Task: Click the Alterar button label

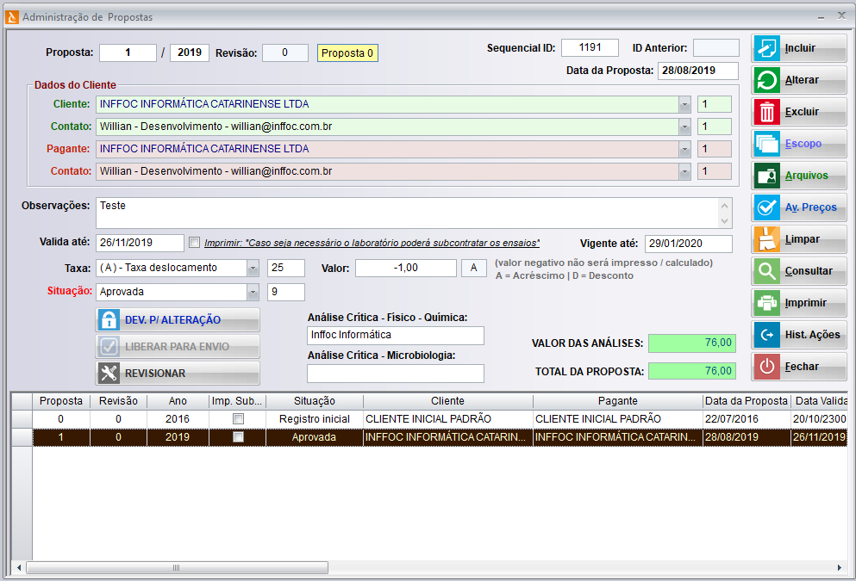Action: click(802, 81)
